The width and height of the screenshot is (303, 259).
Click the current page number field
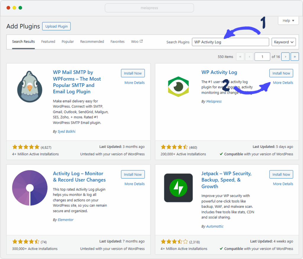tap(262, 57)
